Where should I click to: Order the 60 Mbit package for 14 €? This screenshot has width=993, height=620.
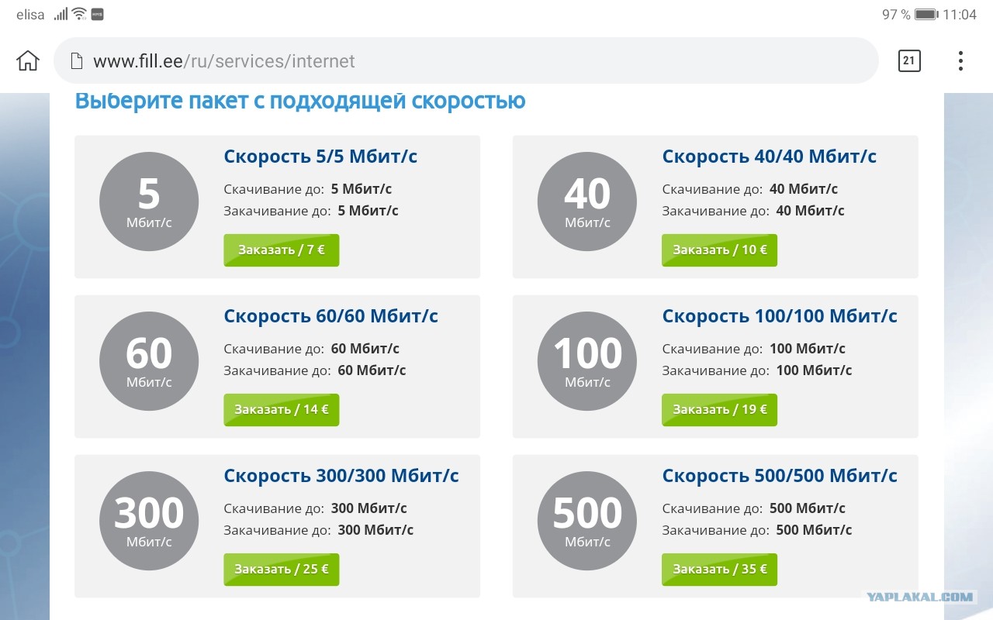pos(282,409)
